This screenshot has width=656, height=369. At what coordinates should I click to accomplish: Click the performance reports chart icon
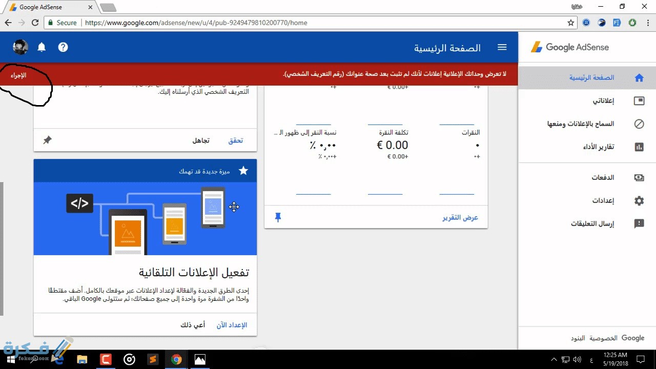pos(639,147)
